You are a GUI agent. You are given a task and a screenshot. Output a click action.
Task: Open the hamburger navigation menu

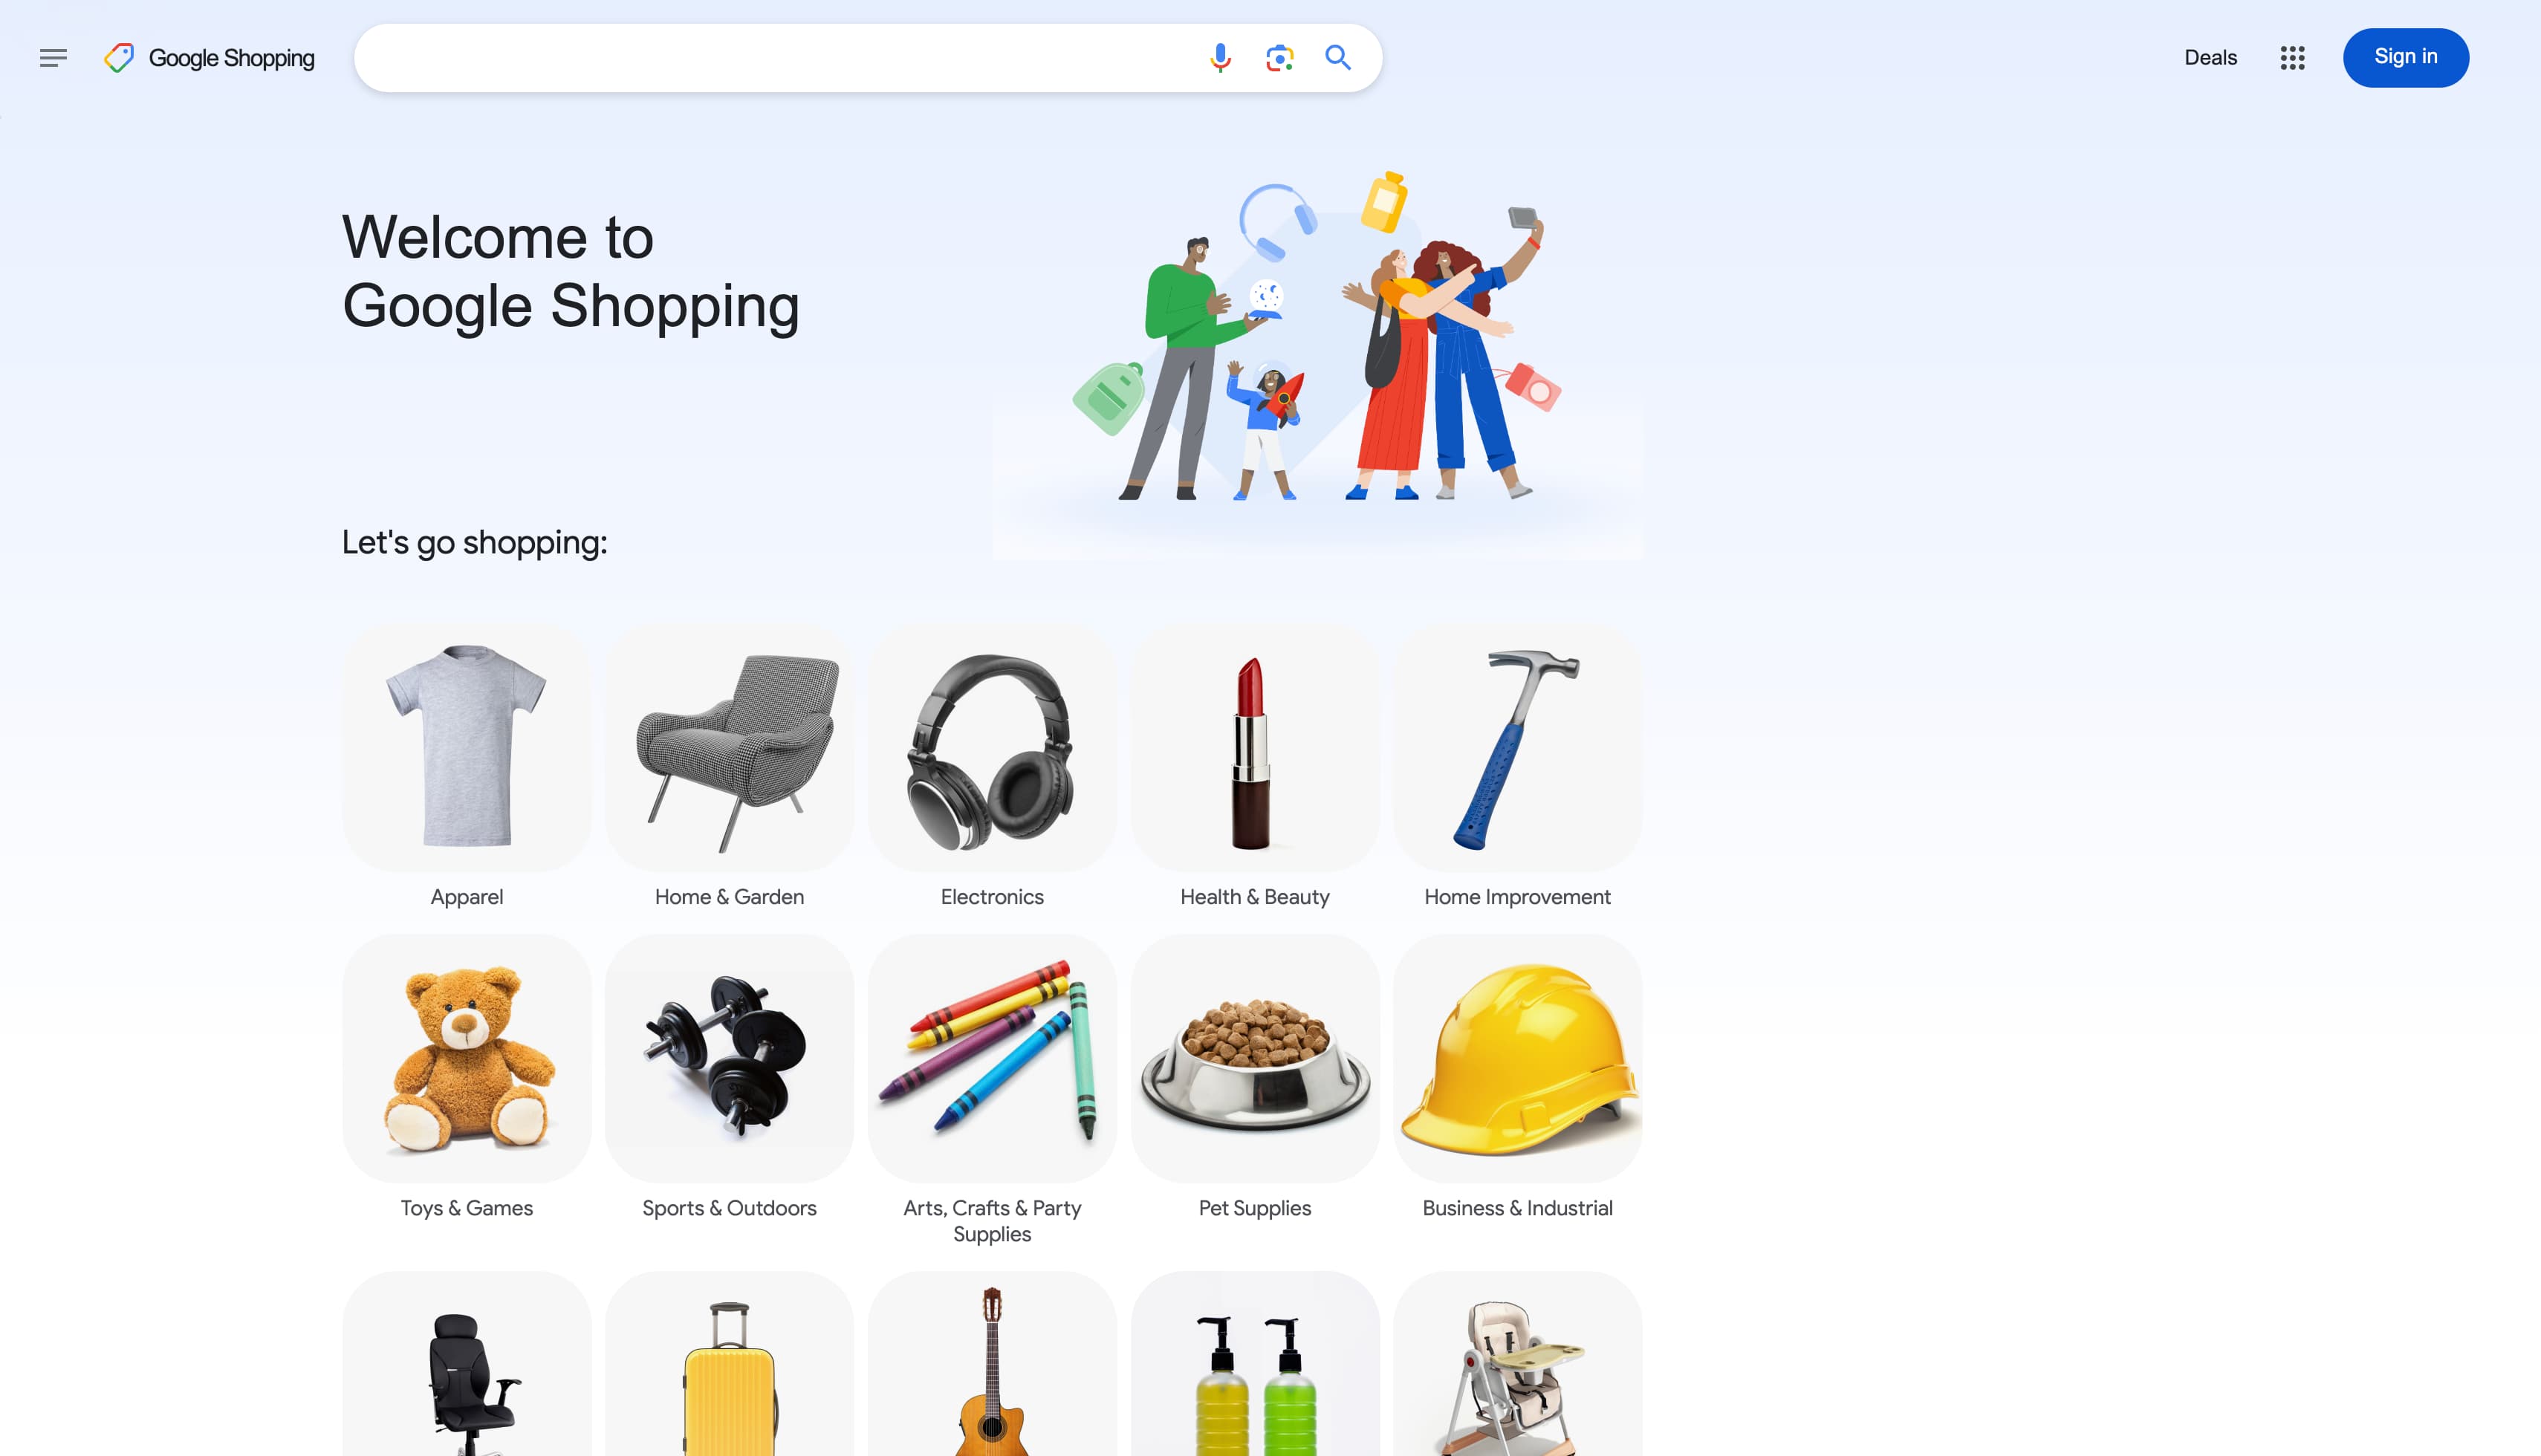pos(53,58)
